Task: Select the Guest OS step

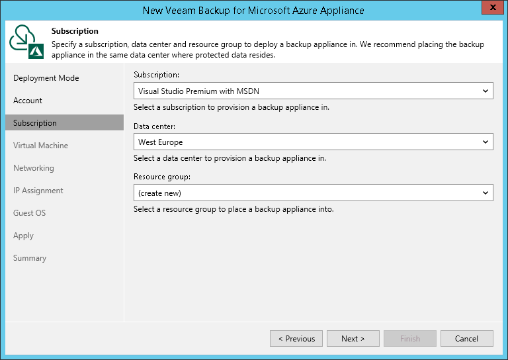Action: click(x=29, y=213)
